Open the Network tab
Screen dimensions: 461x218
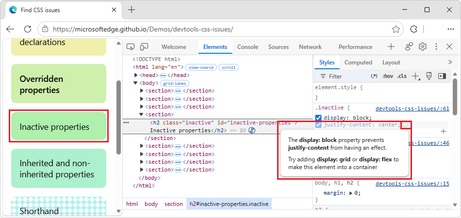pos(310,47)
